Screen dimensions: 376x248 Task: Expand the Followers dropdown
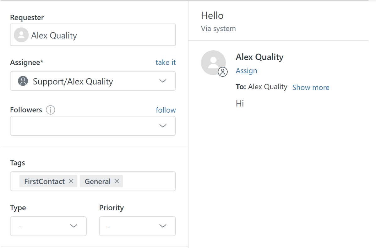click(162, 126)
